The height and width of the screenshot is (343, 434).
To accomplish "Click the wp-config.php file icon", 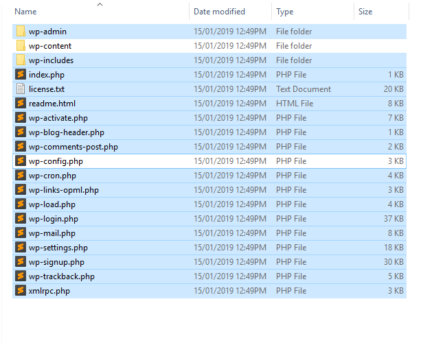I will 21,161.
